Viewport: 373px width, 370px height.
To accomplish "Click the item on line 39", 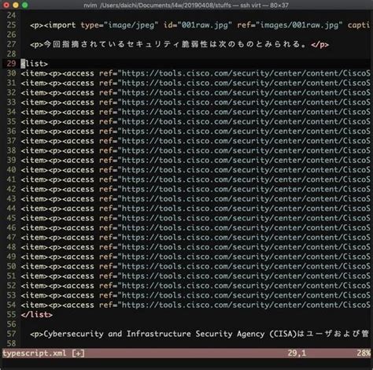I will [x=195, y=160].
